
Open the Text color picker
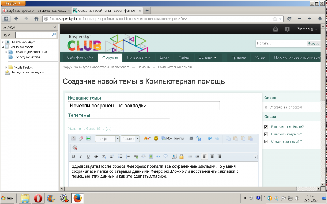coord(147,138)
